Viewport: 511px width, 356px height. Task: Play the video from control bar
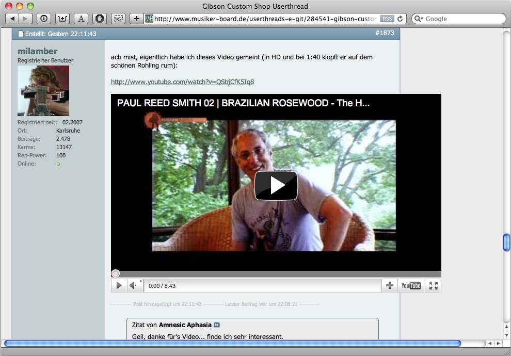point(119,286)
